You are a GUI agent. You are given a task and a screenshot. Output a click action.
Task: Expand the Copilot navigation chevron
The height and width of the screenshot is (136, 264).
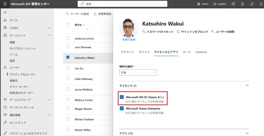coord(49,28)
